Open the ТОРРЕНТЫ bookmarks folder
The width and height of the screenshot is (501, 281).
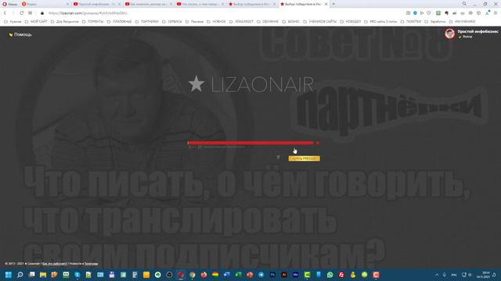click(92, 22)
